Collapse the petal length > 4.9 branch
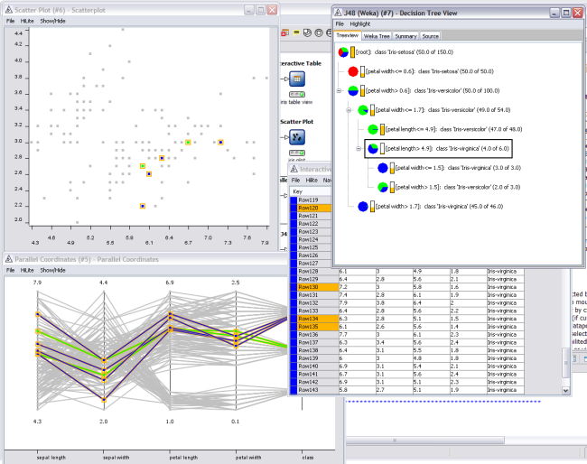 coord(359,148)
